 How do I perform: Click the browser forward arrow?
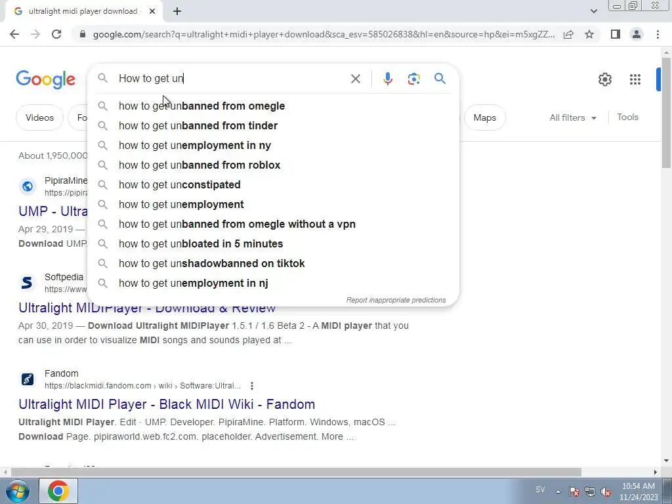pyautogui.click(x=35, y=34)
